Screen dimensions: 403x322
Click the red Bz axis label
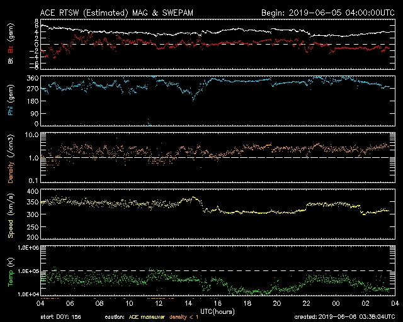pos(11,48)
